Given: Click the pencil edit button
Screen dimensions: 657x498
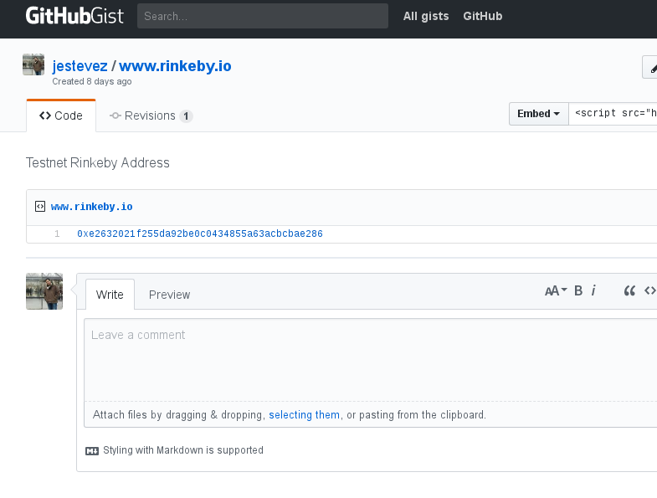Looking at the screenshot, I should 650,67.
